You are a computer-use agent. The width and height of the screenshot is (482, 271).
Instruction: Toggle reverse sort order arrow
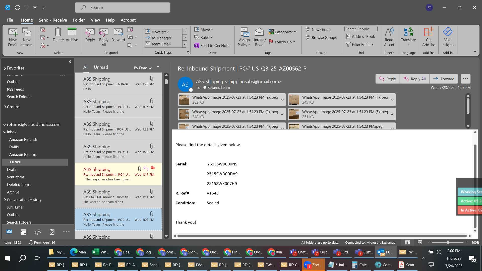click(x=158, y=68)
